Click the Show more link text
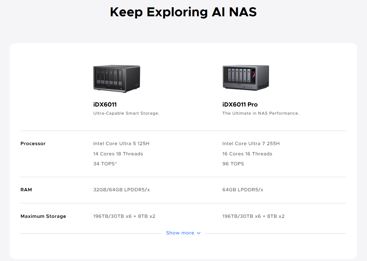 coord(180,233)
